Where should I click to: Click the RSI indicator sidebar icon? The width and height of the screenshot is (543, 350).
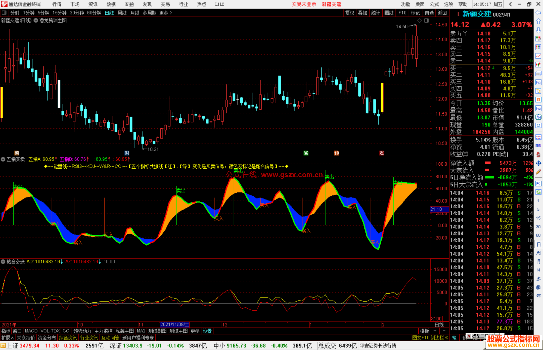point(538,146)
